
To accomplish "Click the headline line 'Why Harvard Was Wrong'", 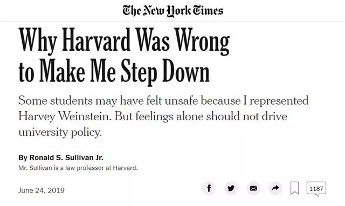I will coord(124,41).
